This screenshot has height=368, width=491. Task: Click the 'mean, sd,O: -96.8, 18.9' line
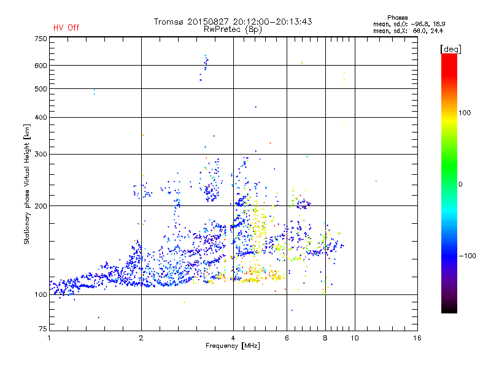coord(409,24)
